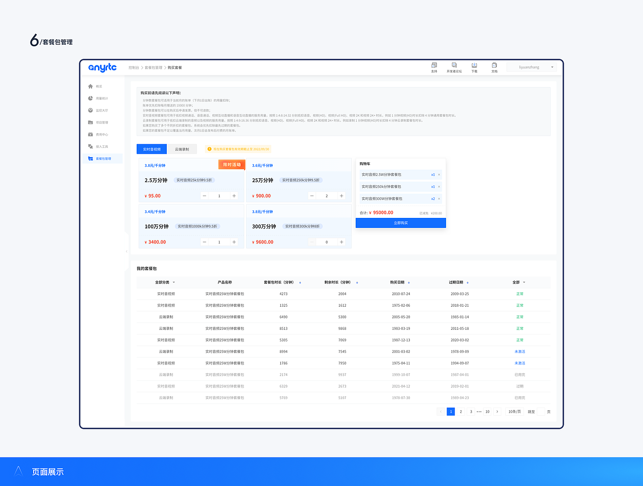Select page 1 in pagination
Viewport: 643px width, 486px height.
tap(451, 412)
